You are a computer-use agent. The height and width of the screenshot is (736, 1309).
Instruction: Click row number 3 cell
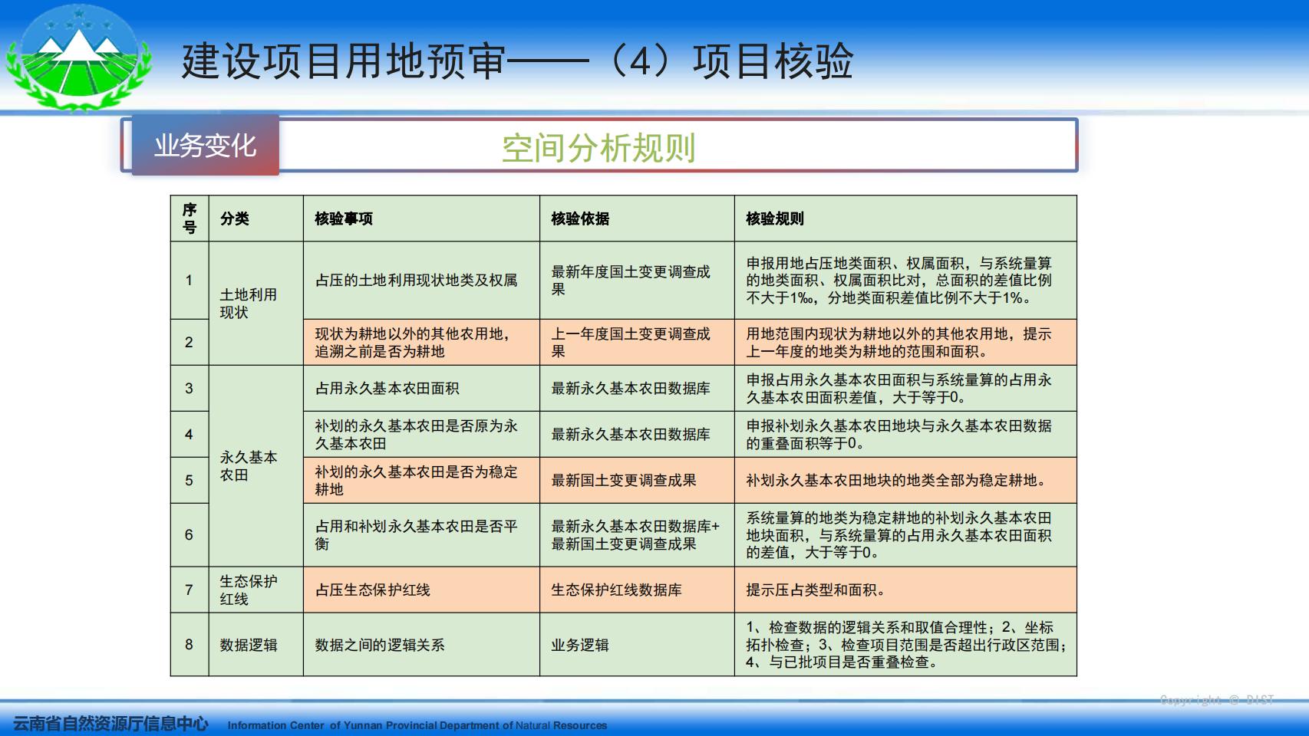[190, 388]
